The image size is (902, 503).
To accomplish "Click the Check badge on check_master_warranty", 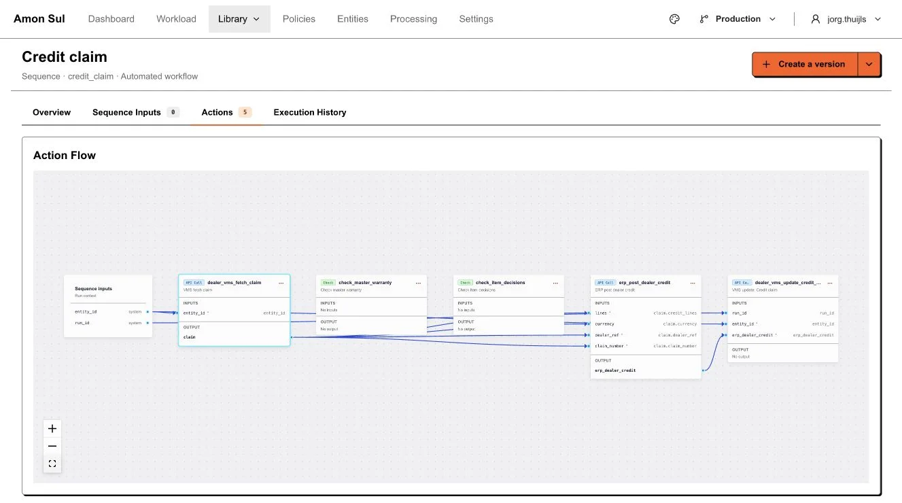I will pyautogui.click(x=328, y=283).
